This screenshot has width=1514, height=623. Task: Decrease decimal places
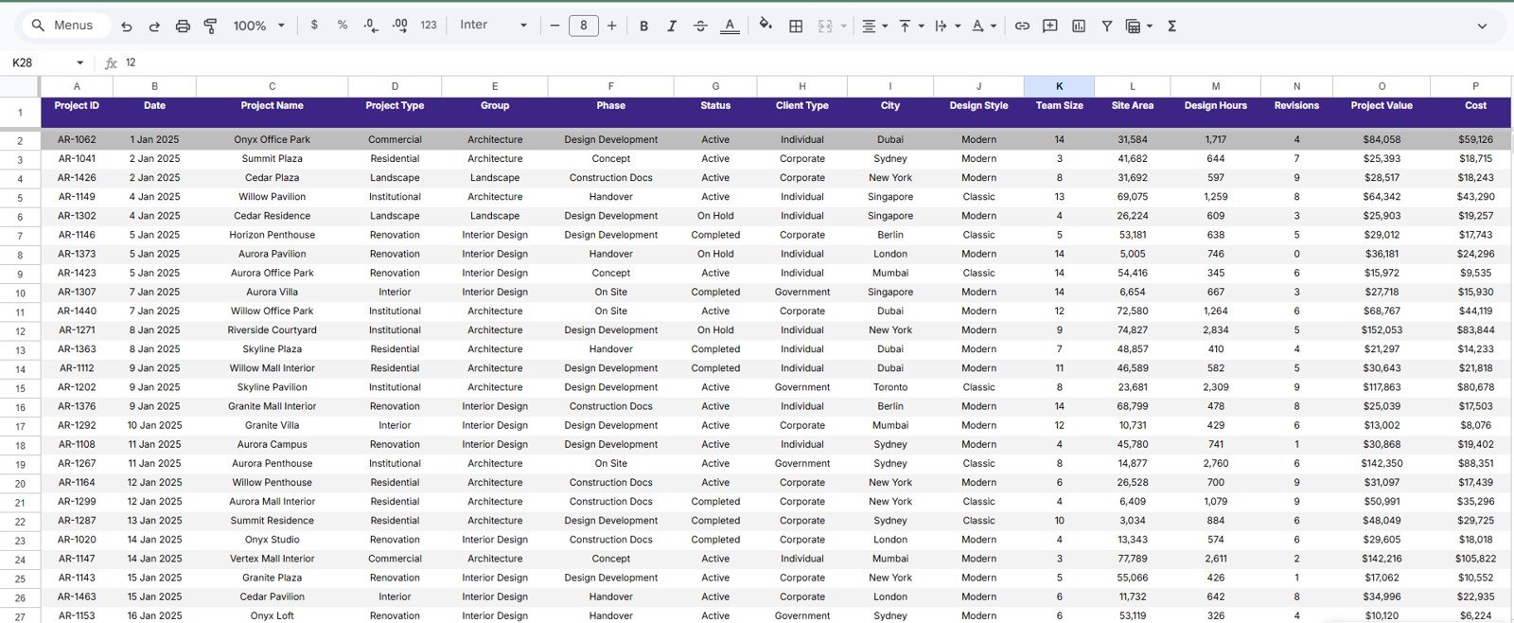[371, 26]
